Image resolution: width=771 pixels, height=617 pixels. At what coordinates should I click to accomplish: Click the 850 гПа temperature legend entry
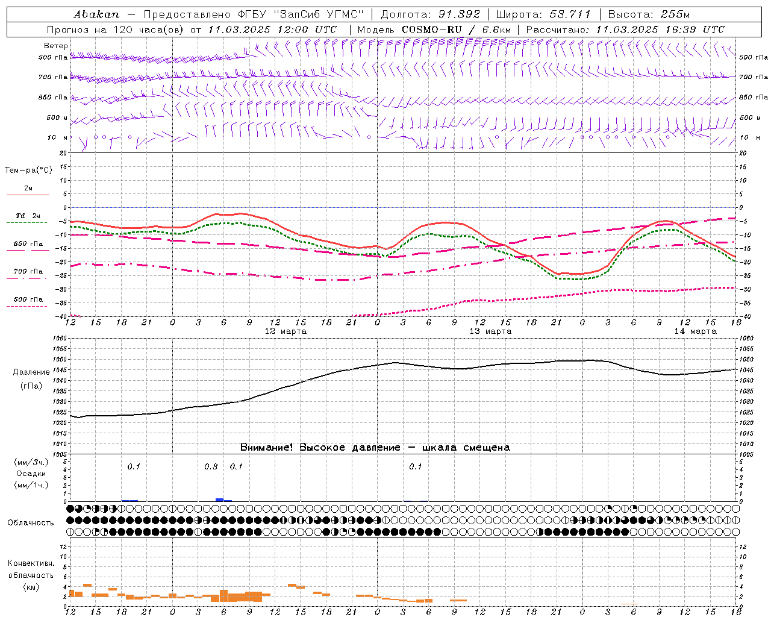28,243
